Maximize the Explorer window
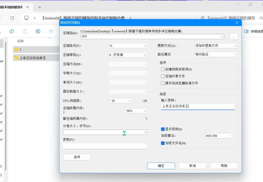The width and height of the screenshot is (263, 182). pos(250,5)
